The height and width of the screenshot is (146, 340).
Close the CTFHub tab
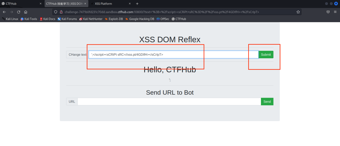[41, 4]
